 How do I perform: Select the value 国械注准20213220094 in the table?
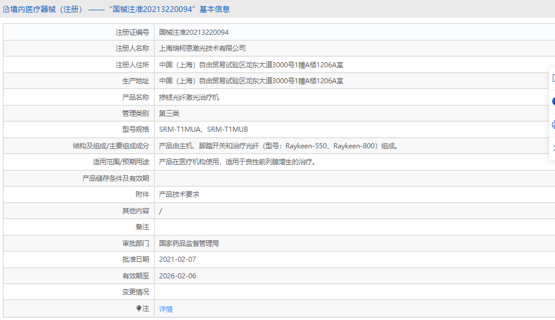click(193, 32)
